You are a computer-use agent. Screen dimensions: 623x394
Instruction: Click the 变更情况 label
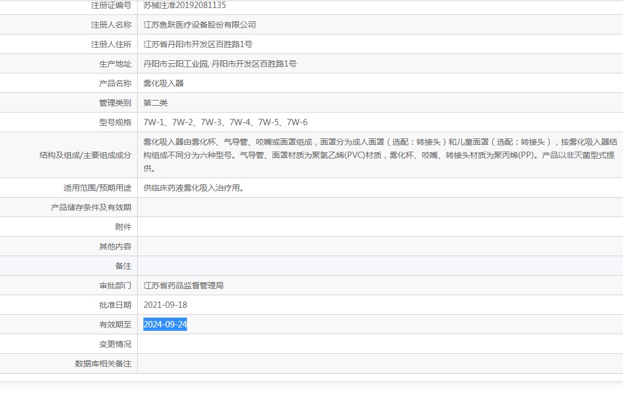(115, 343)
